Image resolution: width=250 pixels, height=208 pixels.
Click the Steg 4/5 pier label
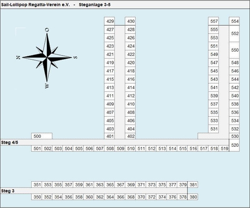(x=9, y=143)
